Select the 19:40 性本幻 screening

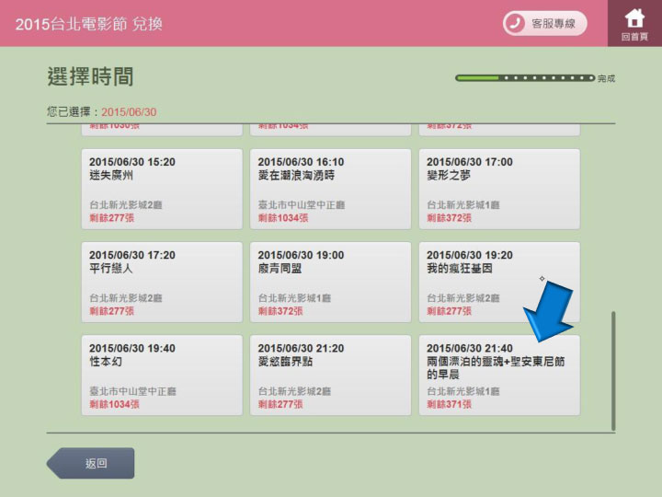coord(162,375)
